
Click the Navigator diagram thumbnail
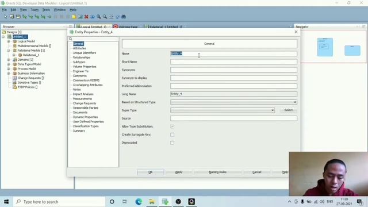point(333,47)
